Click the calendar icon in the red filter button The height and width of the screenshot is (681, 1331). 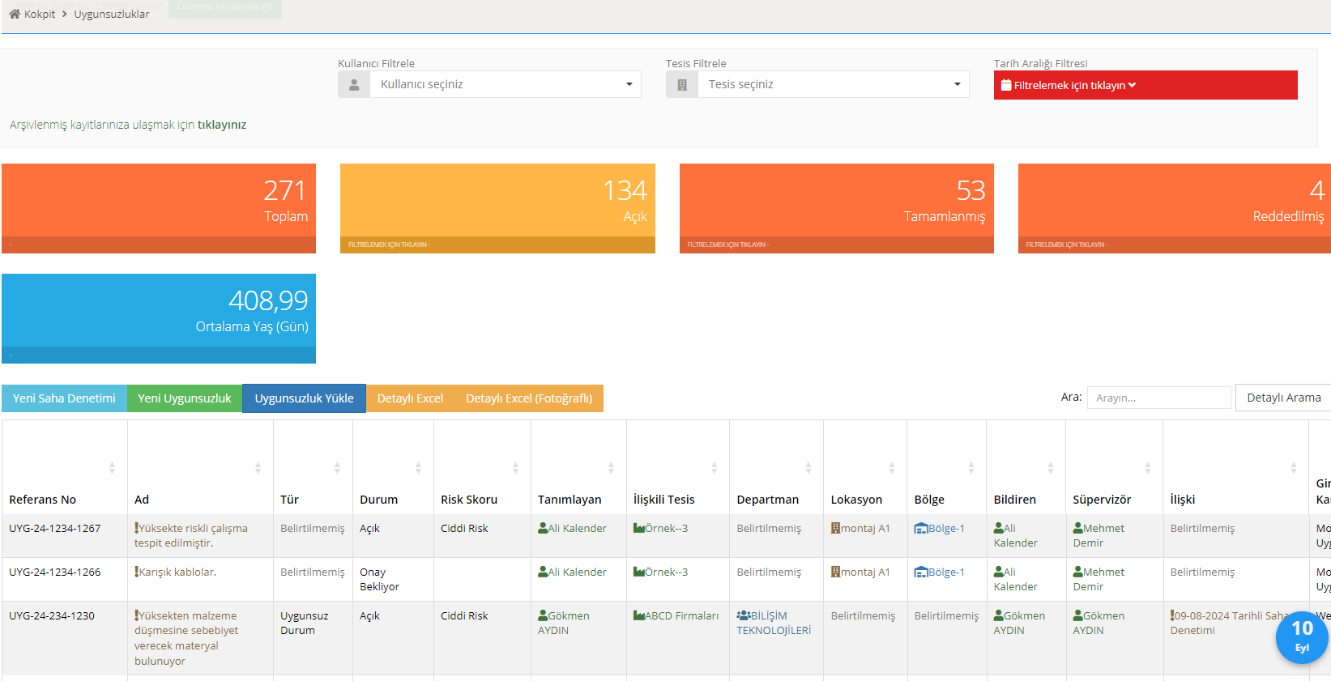(1006, 85)
